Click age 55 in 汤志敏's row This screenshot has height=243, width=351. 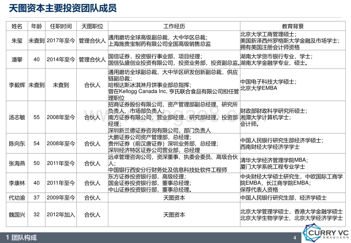coord(36,117)
